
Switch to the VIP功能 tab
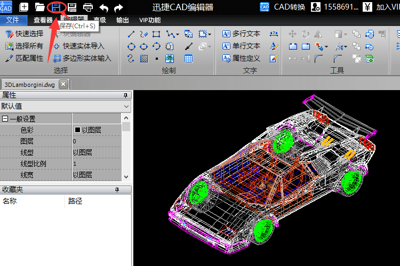coord(149,20)
